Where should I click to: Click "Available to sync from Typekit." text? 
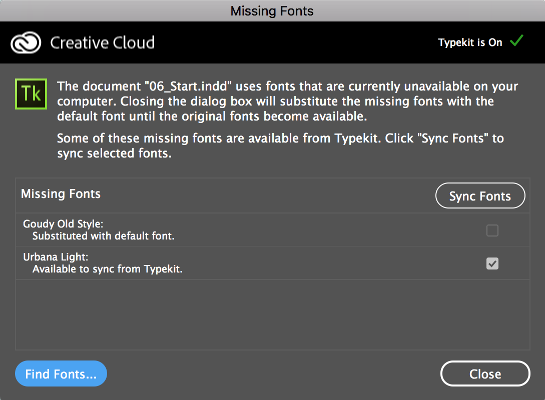click(x=108, y=269)
